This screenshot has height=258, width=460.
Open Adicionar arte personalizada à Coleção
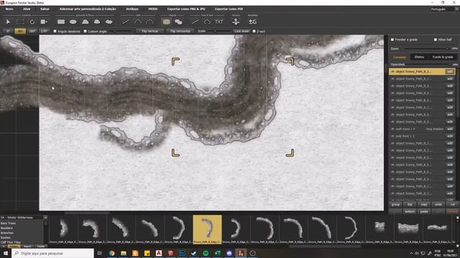click(x=88, y=9)
